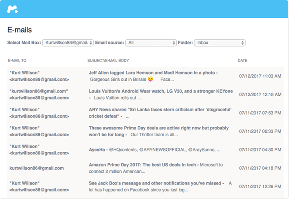Click recipient "kurtwillson86@gmail.com" of Louis Vuitton email

39,94
